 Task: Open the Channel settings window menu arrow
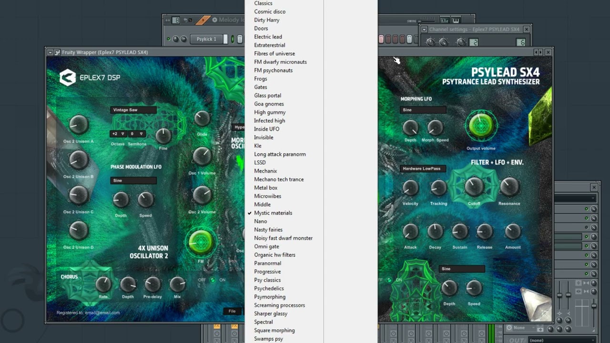[424, 30]
